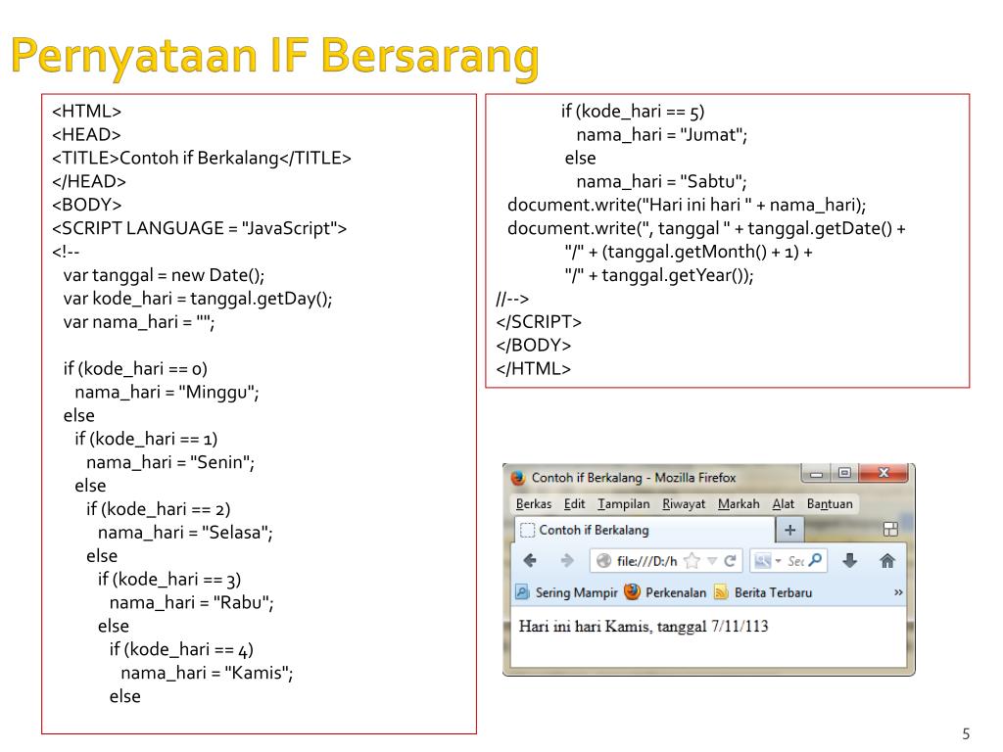The width and height of the screenshot is (1003, 752).
Task: Open Perkenalan bookmark
Action: click(665, 592)
